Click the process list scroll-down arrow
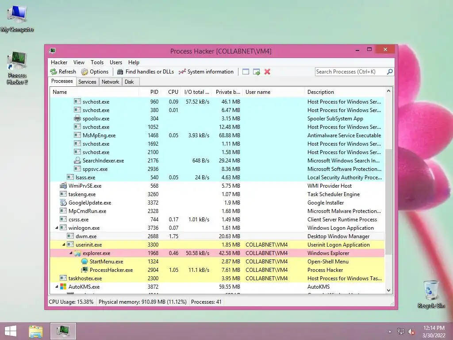The height and width of the screenshot is (340, 453). (388, 290)
